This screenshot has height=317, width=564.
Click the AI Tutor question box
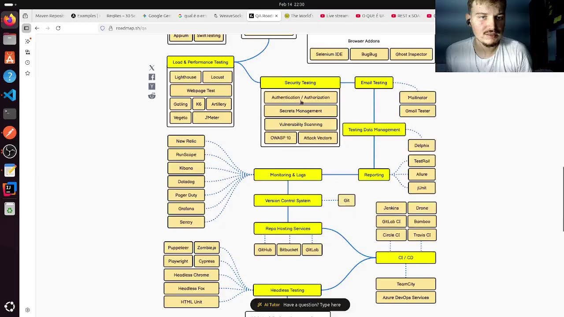click(300, 305)
